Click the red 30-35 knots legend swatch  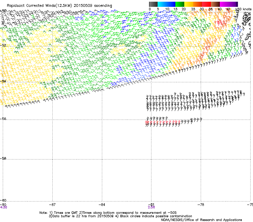(207, 4)
